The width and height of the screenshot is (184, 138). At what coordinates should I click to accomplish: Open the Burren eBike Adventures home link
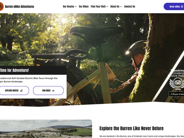[20, 6]
